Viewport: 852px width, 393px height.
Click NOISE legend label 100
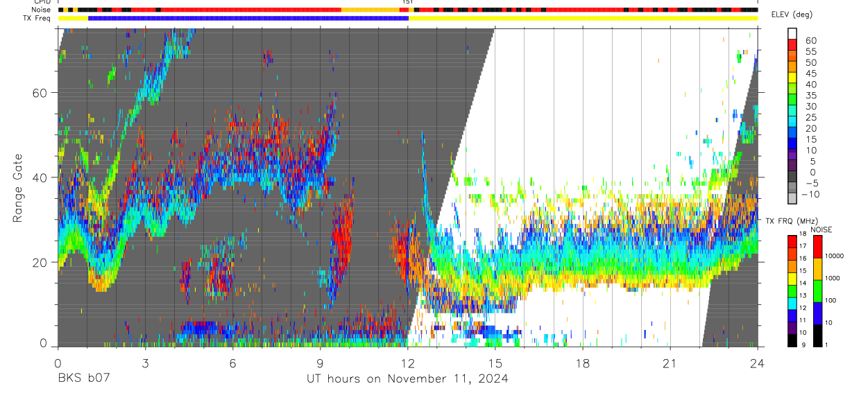click(x=831, y=300)
